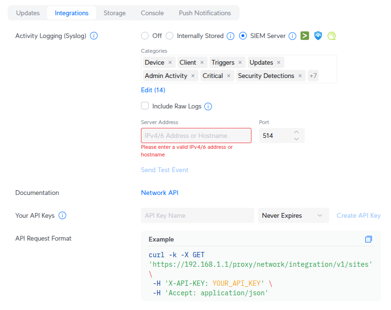Increase the port number with up arrow
This screenshot has width=391, height=310.
coord(296,132)
